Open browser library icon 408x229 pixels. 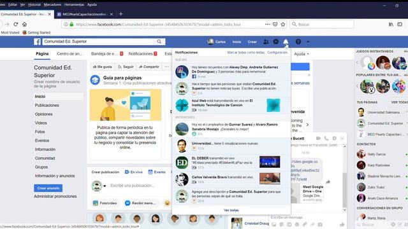pos(391,24)
